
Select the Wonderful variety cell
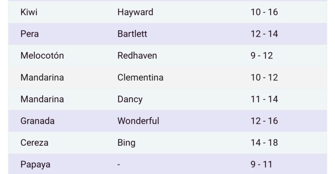[138, 121]
